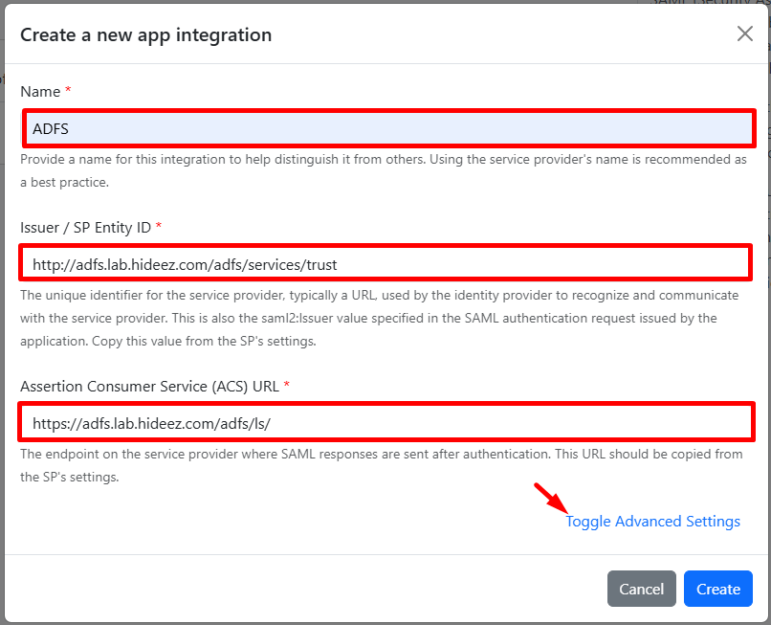This screenshot has height=625, width=771.
Task: Click the Issuer / SP Entity ID label
Action: tap(86, 227)
